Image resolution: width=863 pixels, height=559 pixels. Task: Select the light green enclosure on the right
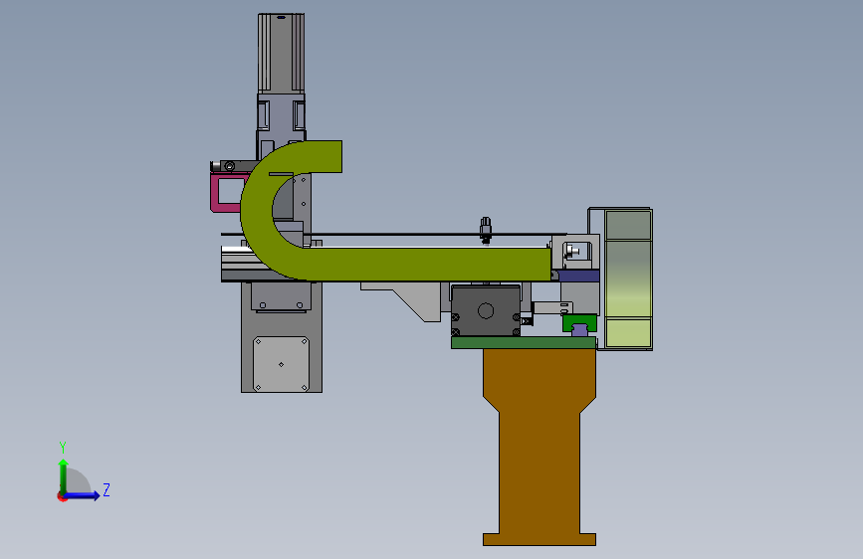click(628, 279)
